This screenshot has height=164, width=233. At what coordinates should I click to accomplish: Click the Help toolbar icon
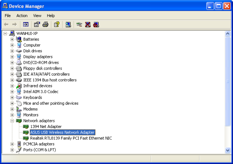57,24
